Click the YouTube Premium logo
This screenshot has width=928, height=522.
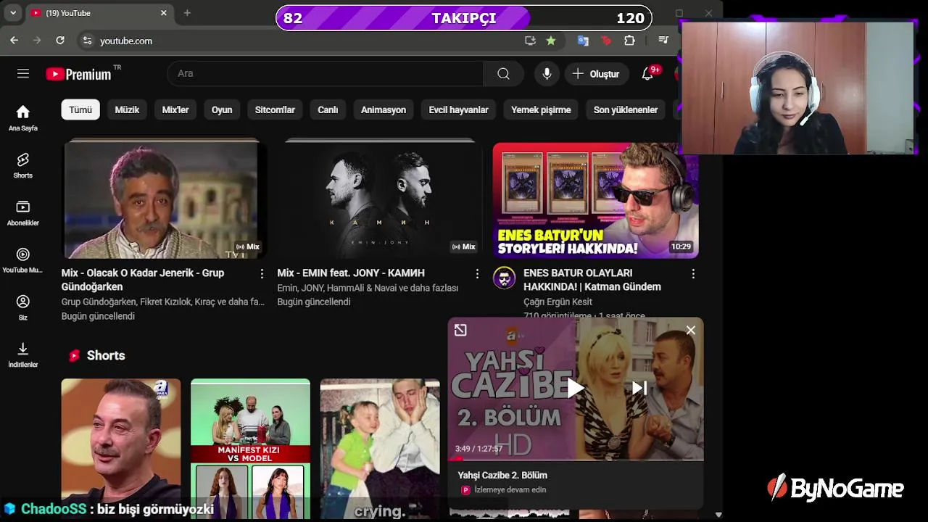pos(78,74)
